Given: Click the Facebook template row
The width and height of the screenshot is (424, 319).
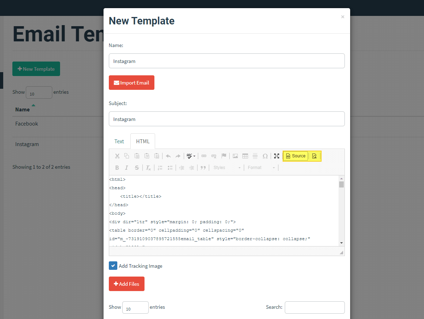Looking at the screenshot, I should click(x=26, y=124).
